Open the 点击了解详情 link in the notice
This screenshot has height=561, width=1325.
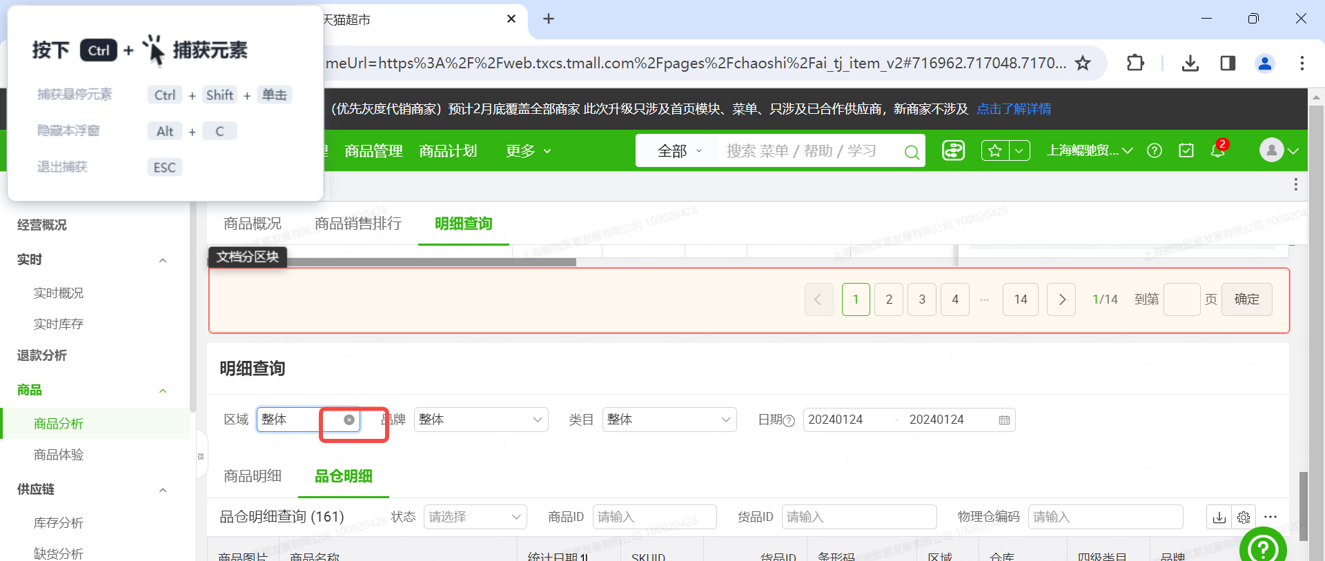click(x=1014, y=109)
